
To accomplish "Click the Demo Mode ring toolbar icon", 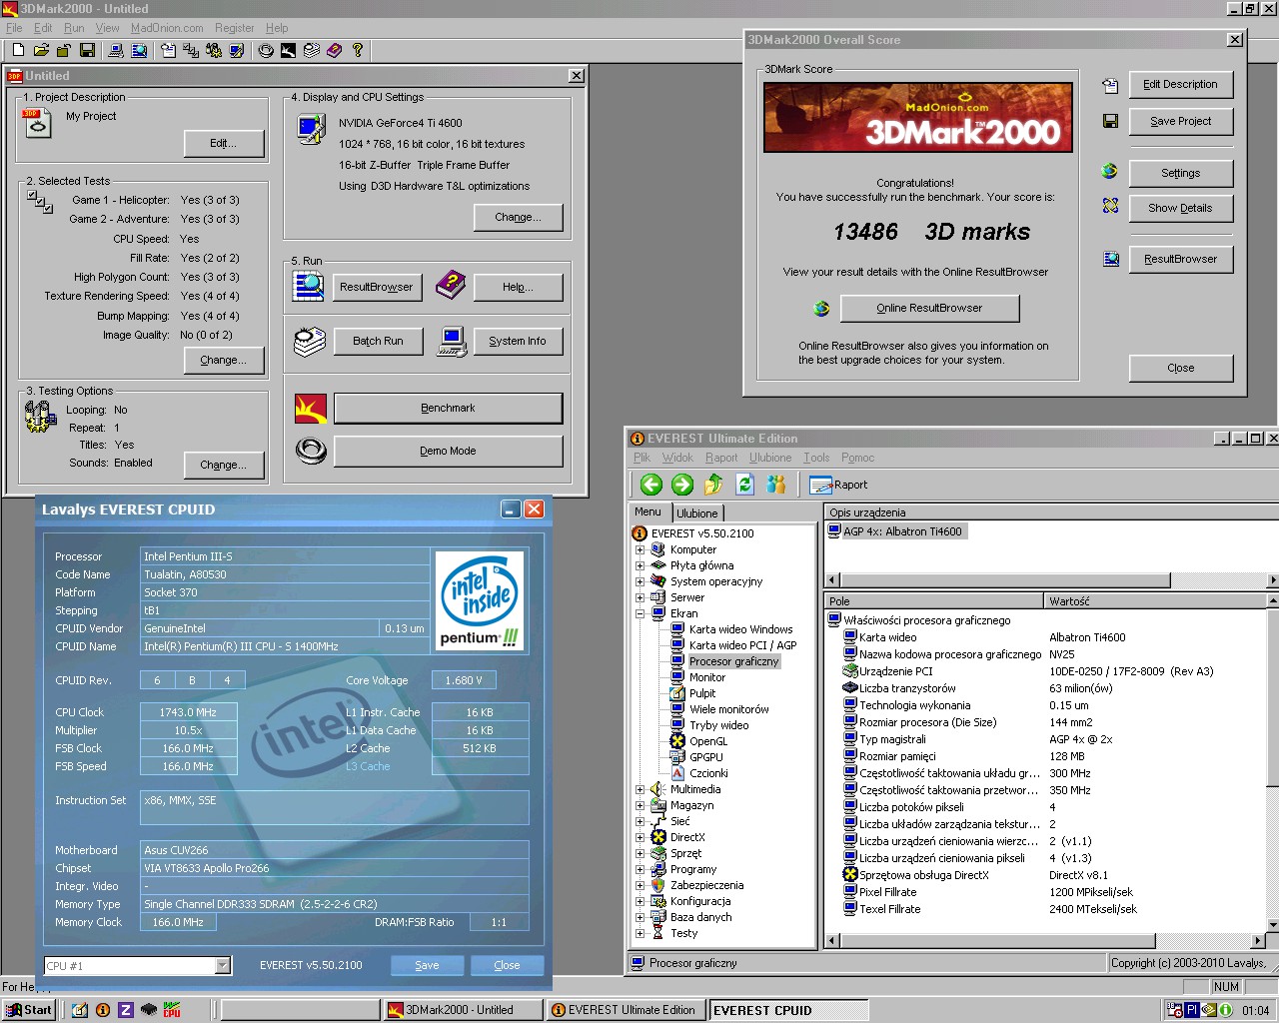I will (x=266, y=50).
